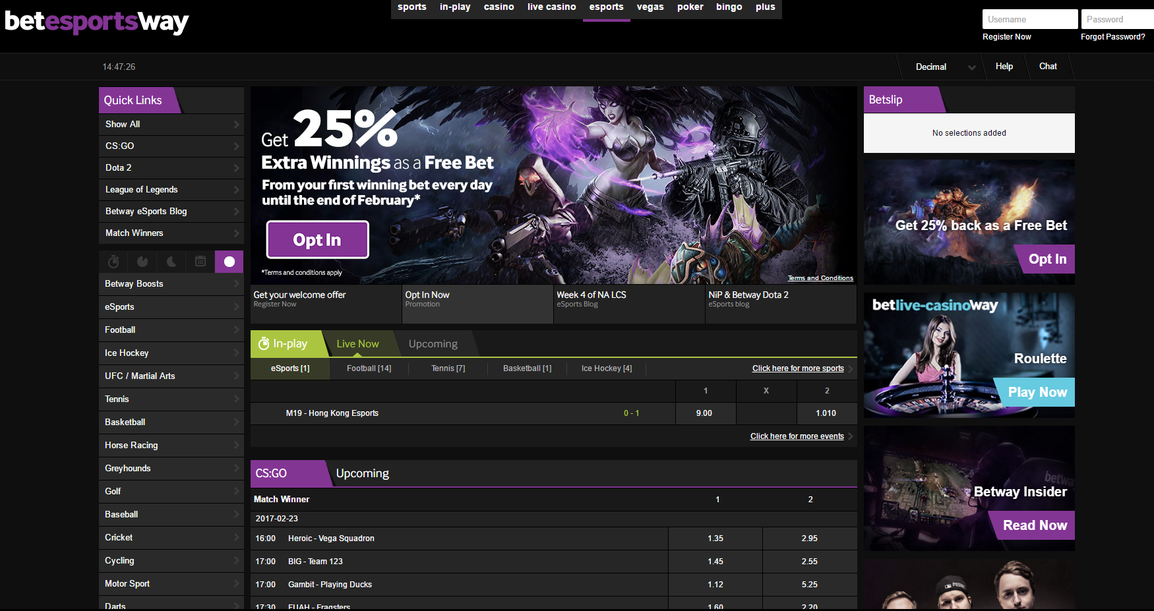Open the Chat link
This screenshot has width=1154, height=611.
1048,67
